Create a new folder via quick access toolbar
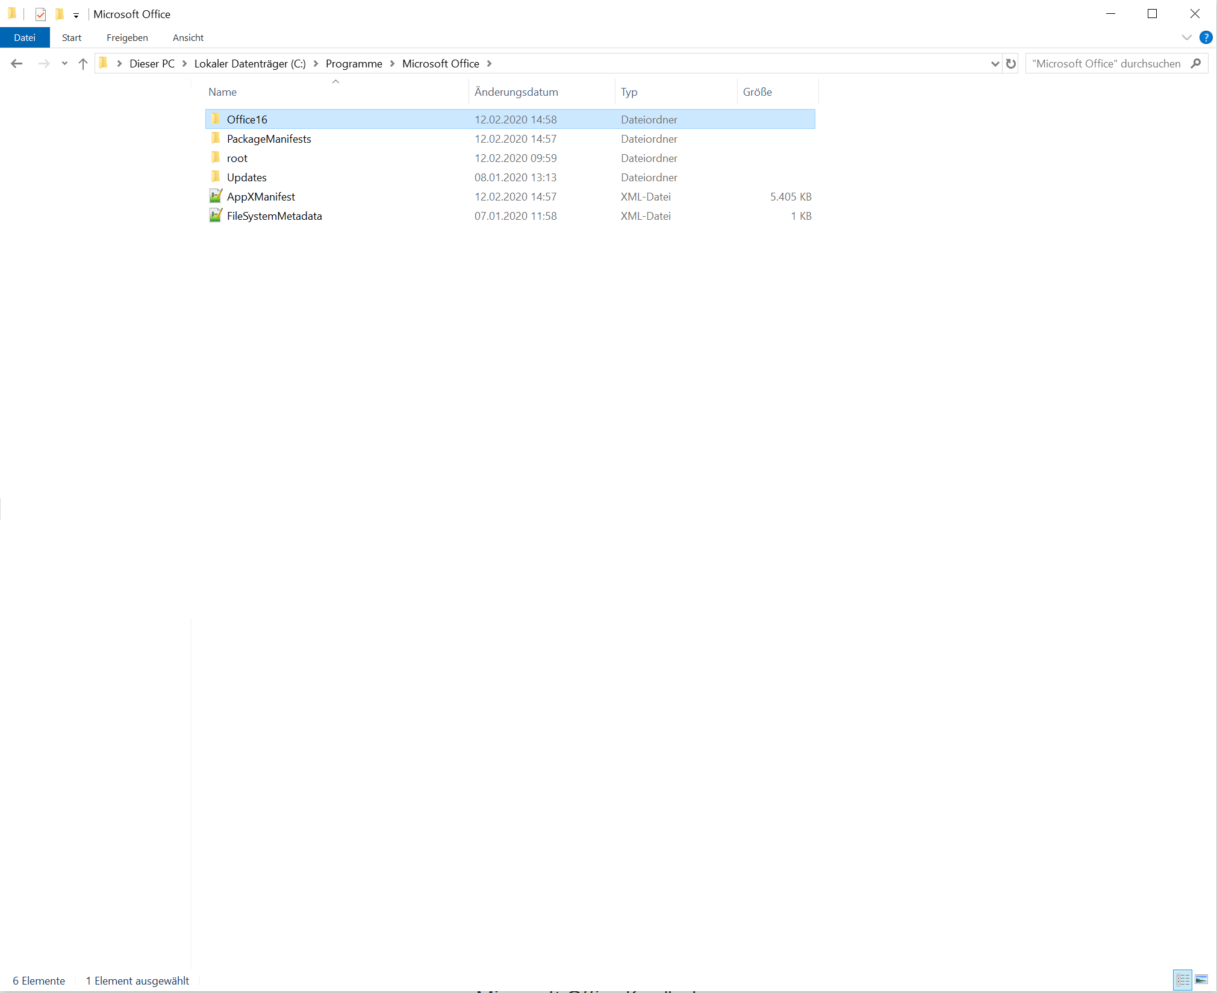Image resolution: width=1217 pixels, height=993 pixels. point(58,14)
